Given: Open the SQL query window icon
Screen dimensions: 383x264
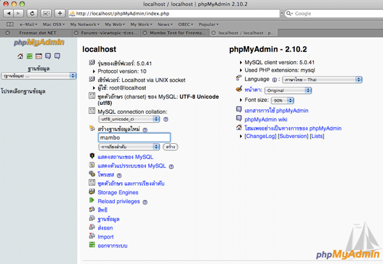Looking at the screenshot, I should click(38, 56).
